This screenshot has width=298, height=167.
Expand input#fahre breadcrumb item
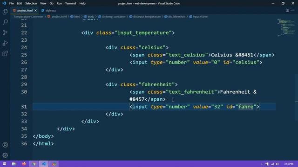[200, 17]
